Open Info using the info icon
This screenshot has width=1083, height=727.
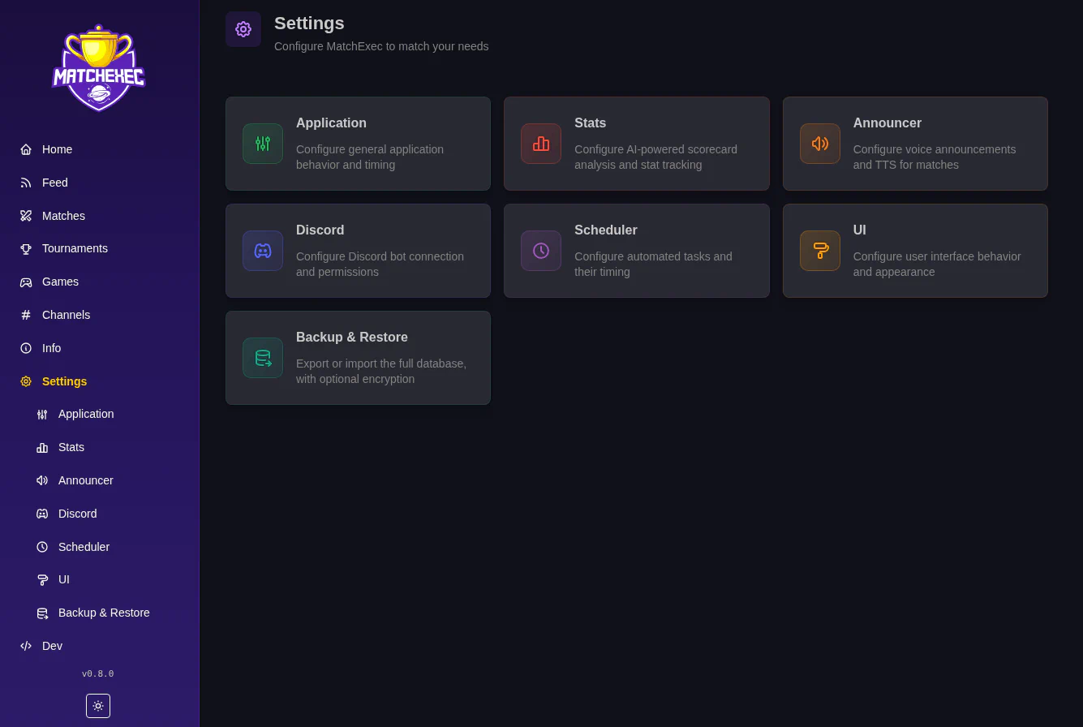tap(26, 348)
